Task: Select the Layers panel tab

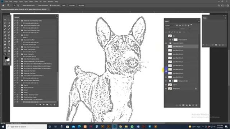Action: coord(167,21)
